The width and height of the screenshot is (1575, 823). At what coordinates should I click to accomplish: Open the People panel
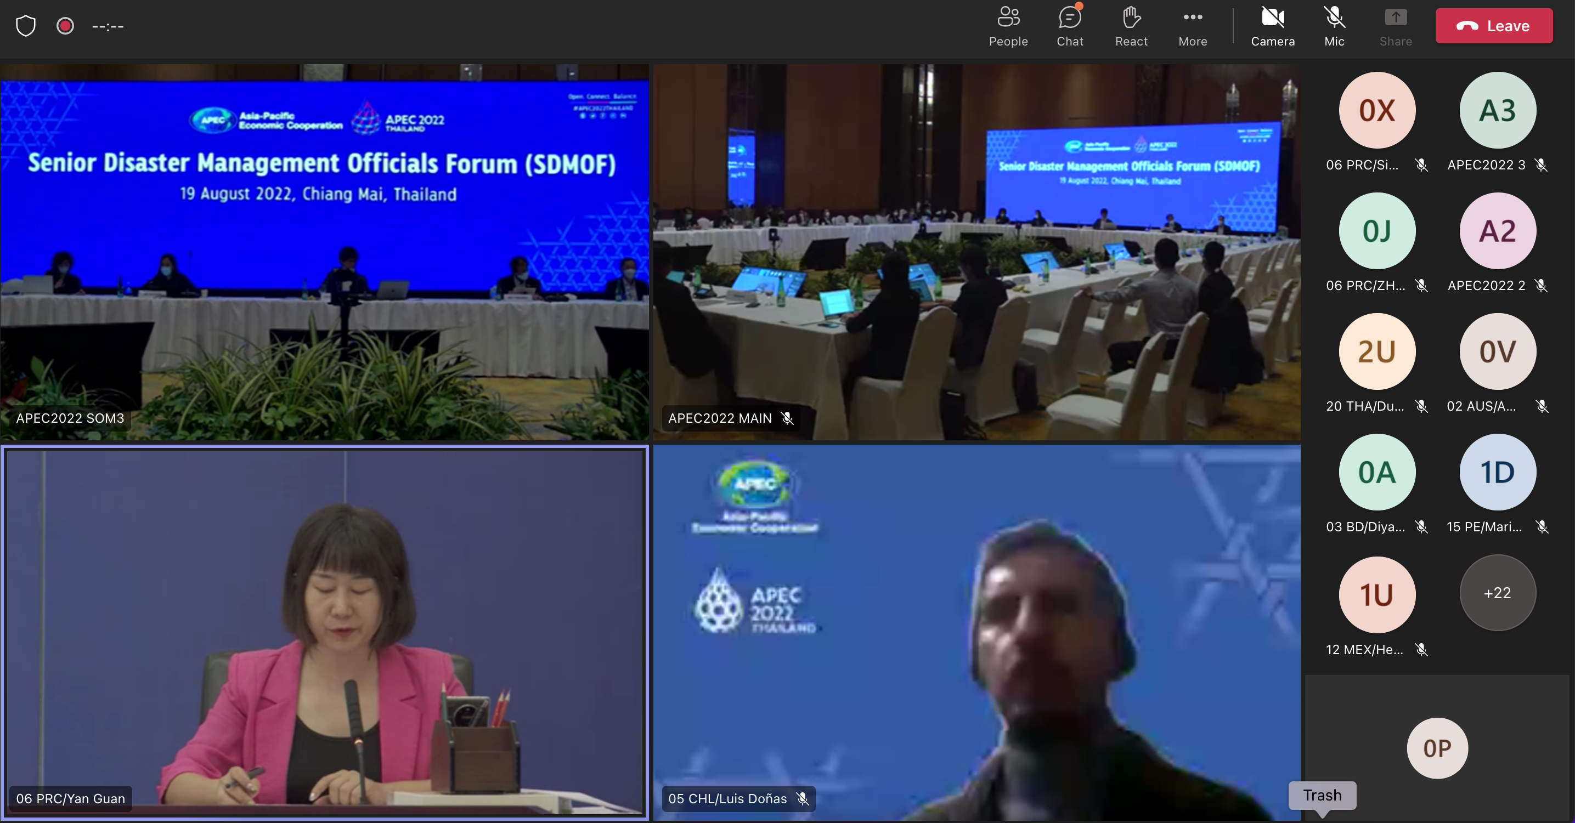click(x=1008, y=27)
